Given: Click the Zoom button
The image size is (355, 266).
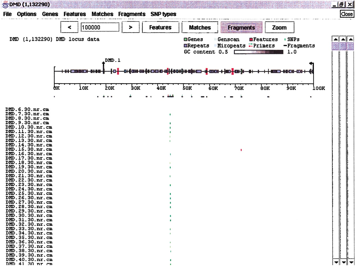Looking at the screenshot, I should [280, 27].
